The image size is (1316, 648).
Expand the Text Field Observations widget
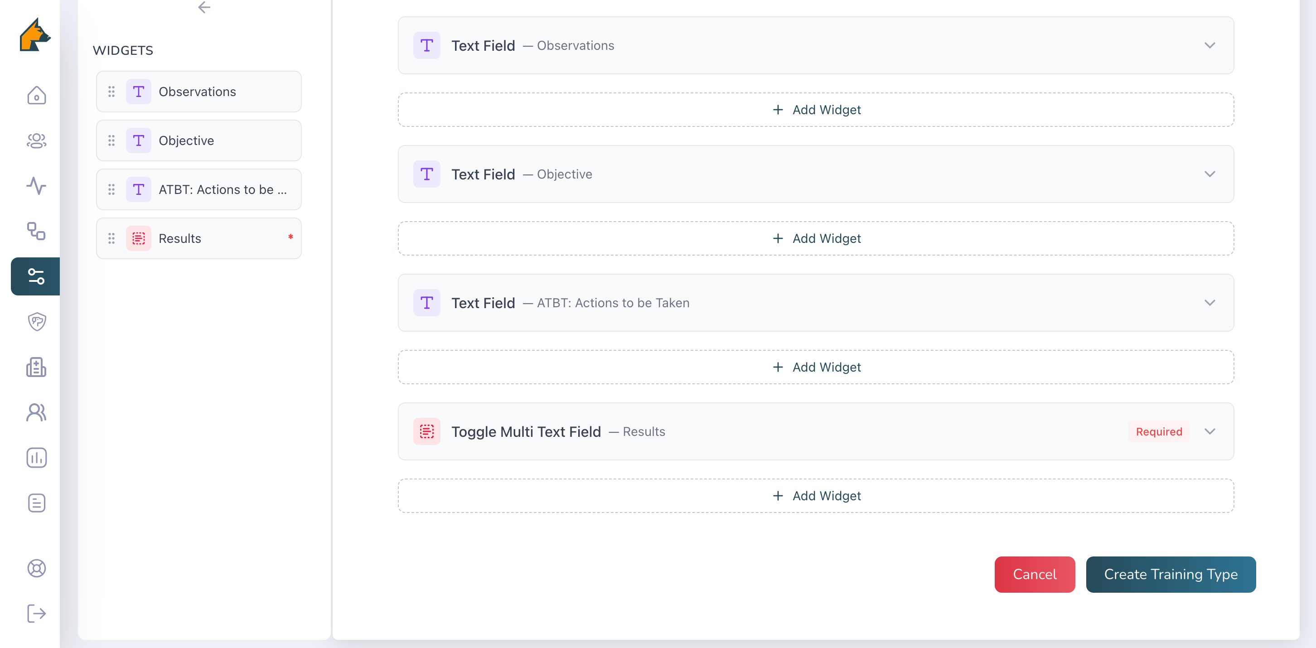point(1209,45)
